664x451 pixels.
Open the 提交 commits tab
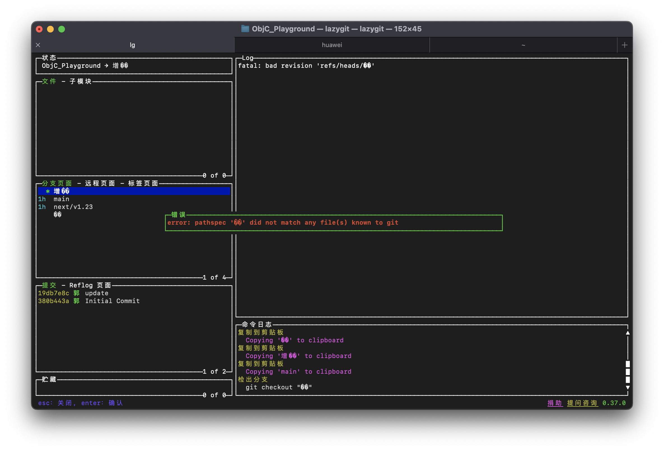(49, 285)
